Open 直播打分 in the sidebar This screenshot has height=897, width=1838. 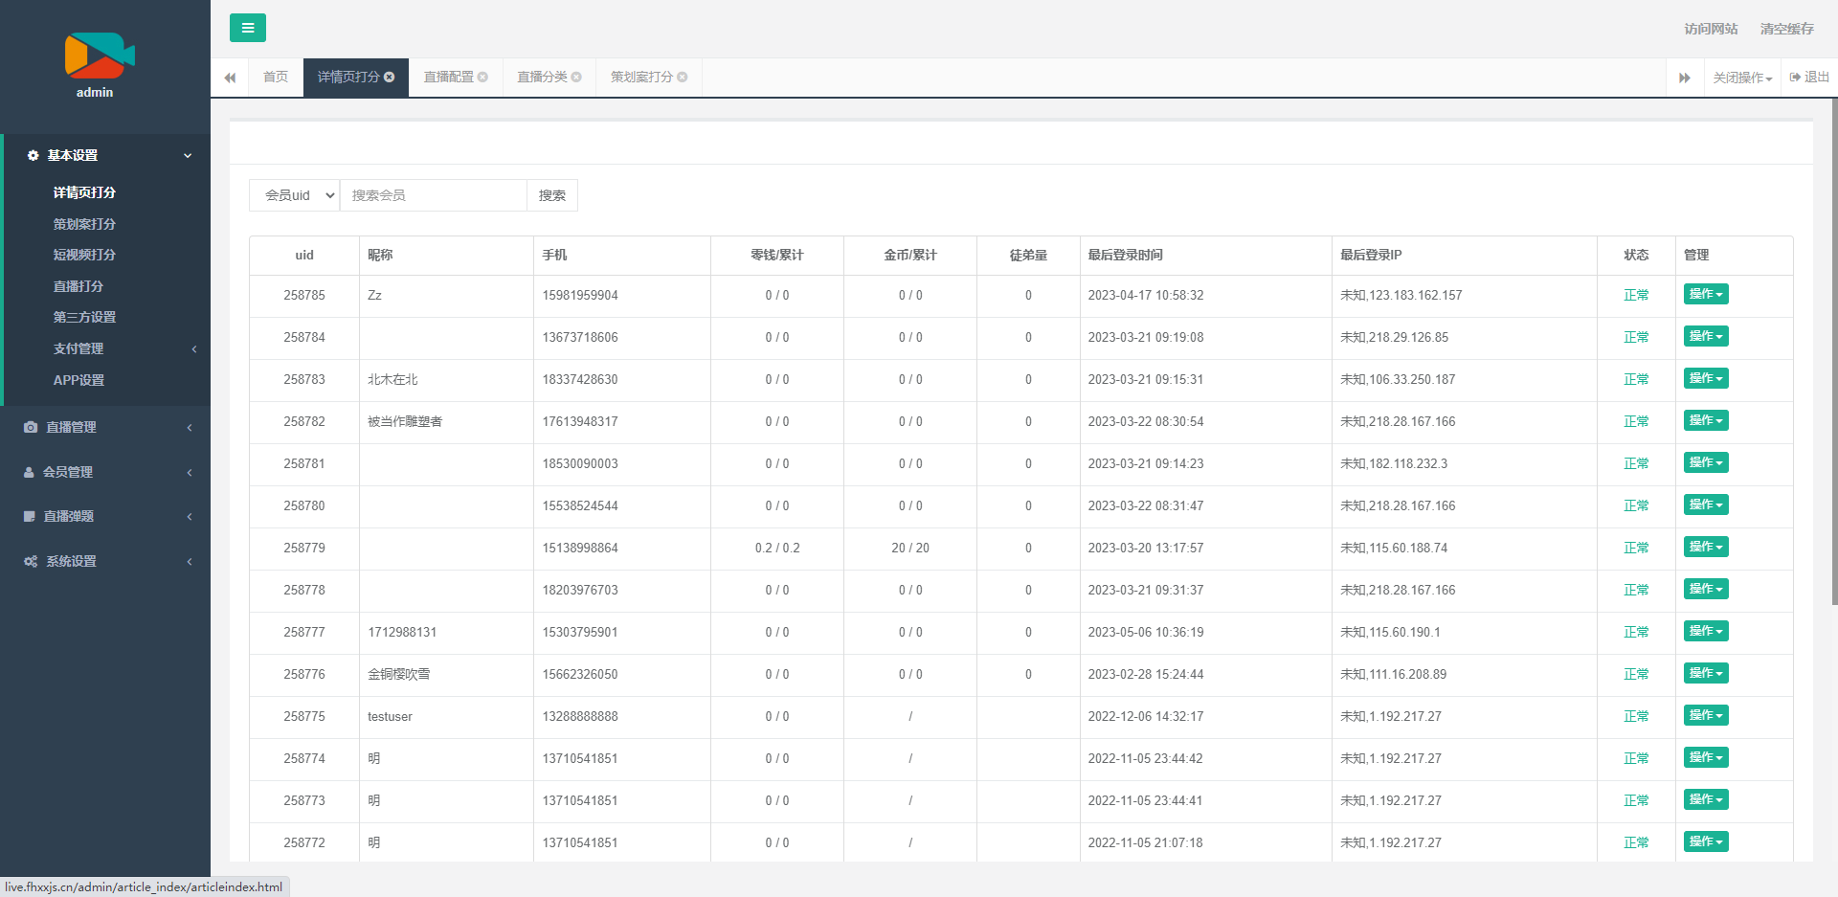coord(78,286)
